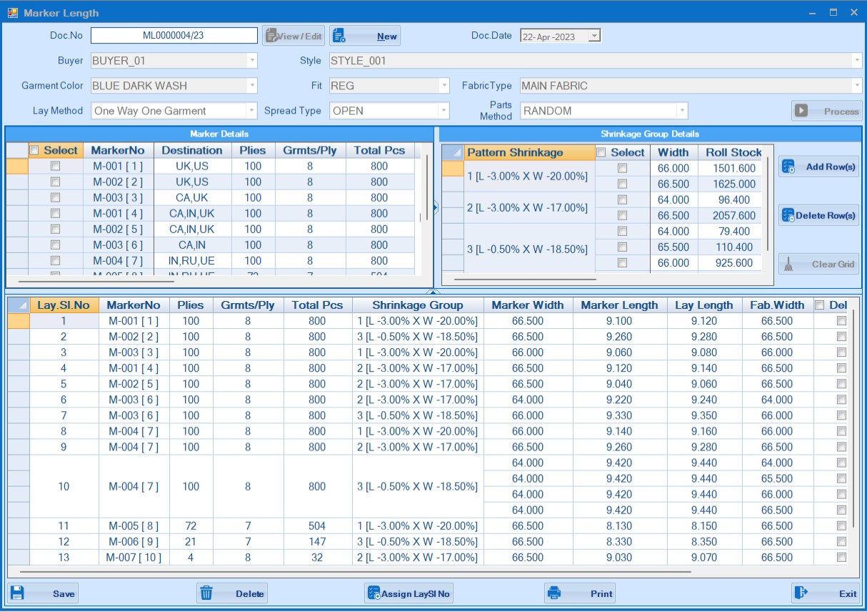Click the Marker Width column header
Viewport: 867px width, 612px height.
(x=528, y=305)
